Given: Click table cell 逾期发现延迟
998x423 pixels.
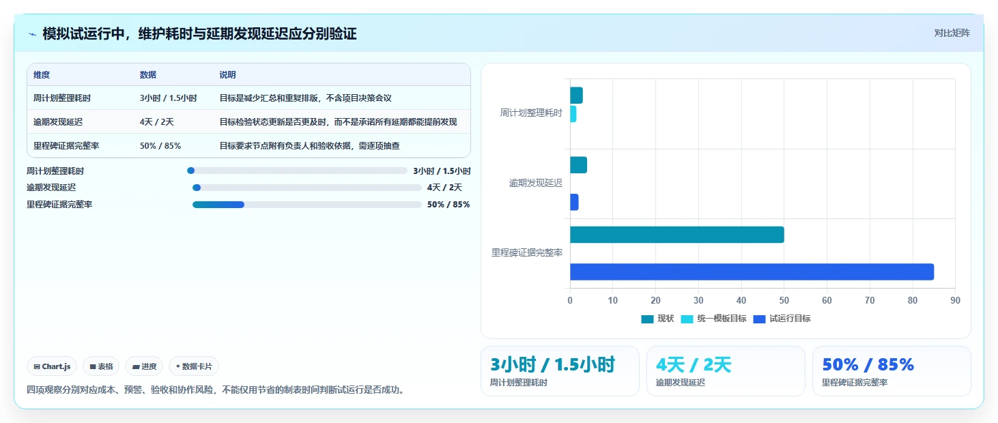Looking at the screenshot, I should coord(58,122).
